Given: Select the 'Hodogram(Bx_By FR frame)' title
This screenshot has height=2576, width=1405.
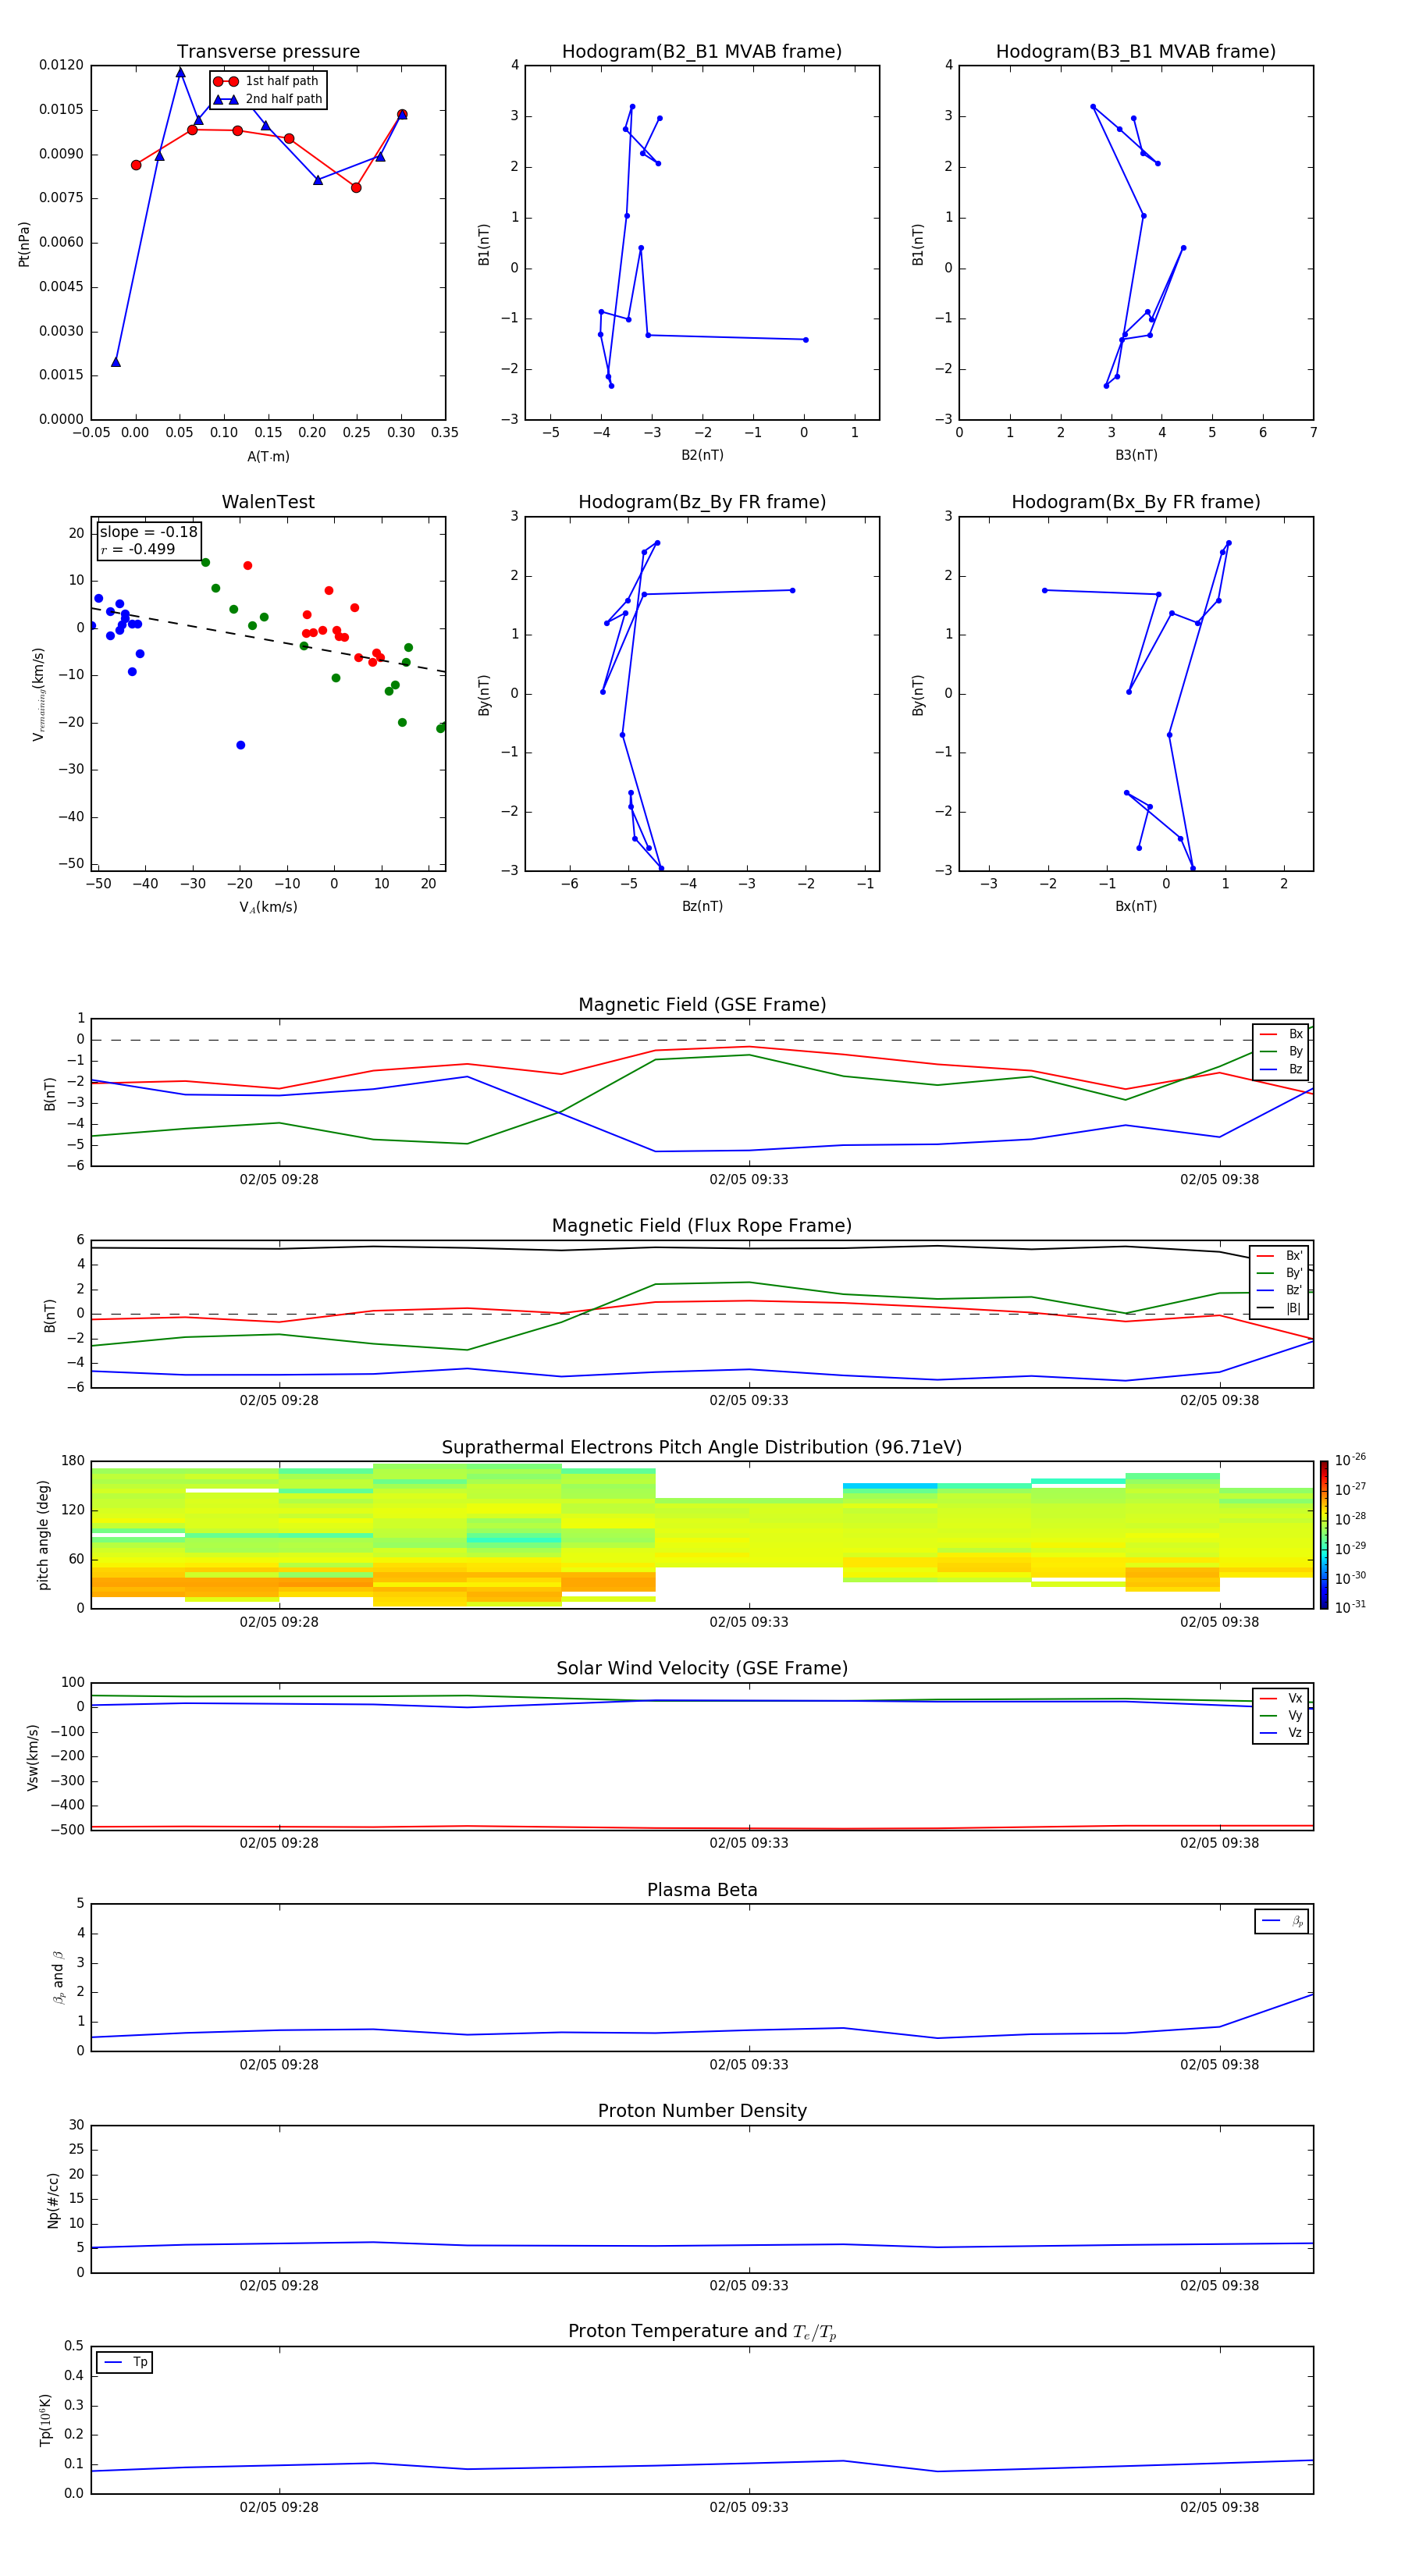Looking at the screenshot, I should 1136,502.
